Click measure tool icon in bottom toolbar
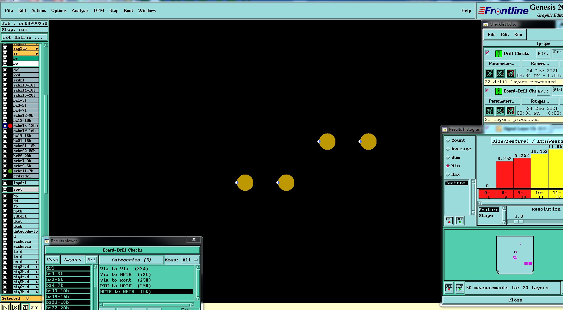This screenshot has height=310, width=563. pos(15,307)
